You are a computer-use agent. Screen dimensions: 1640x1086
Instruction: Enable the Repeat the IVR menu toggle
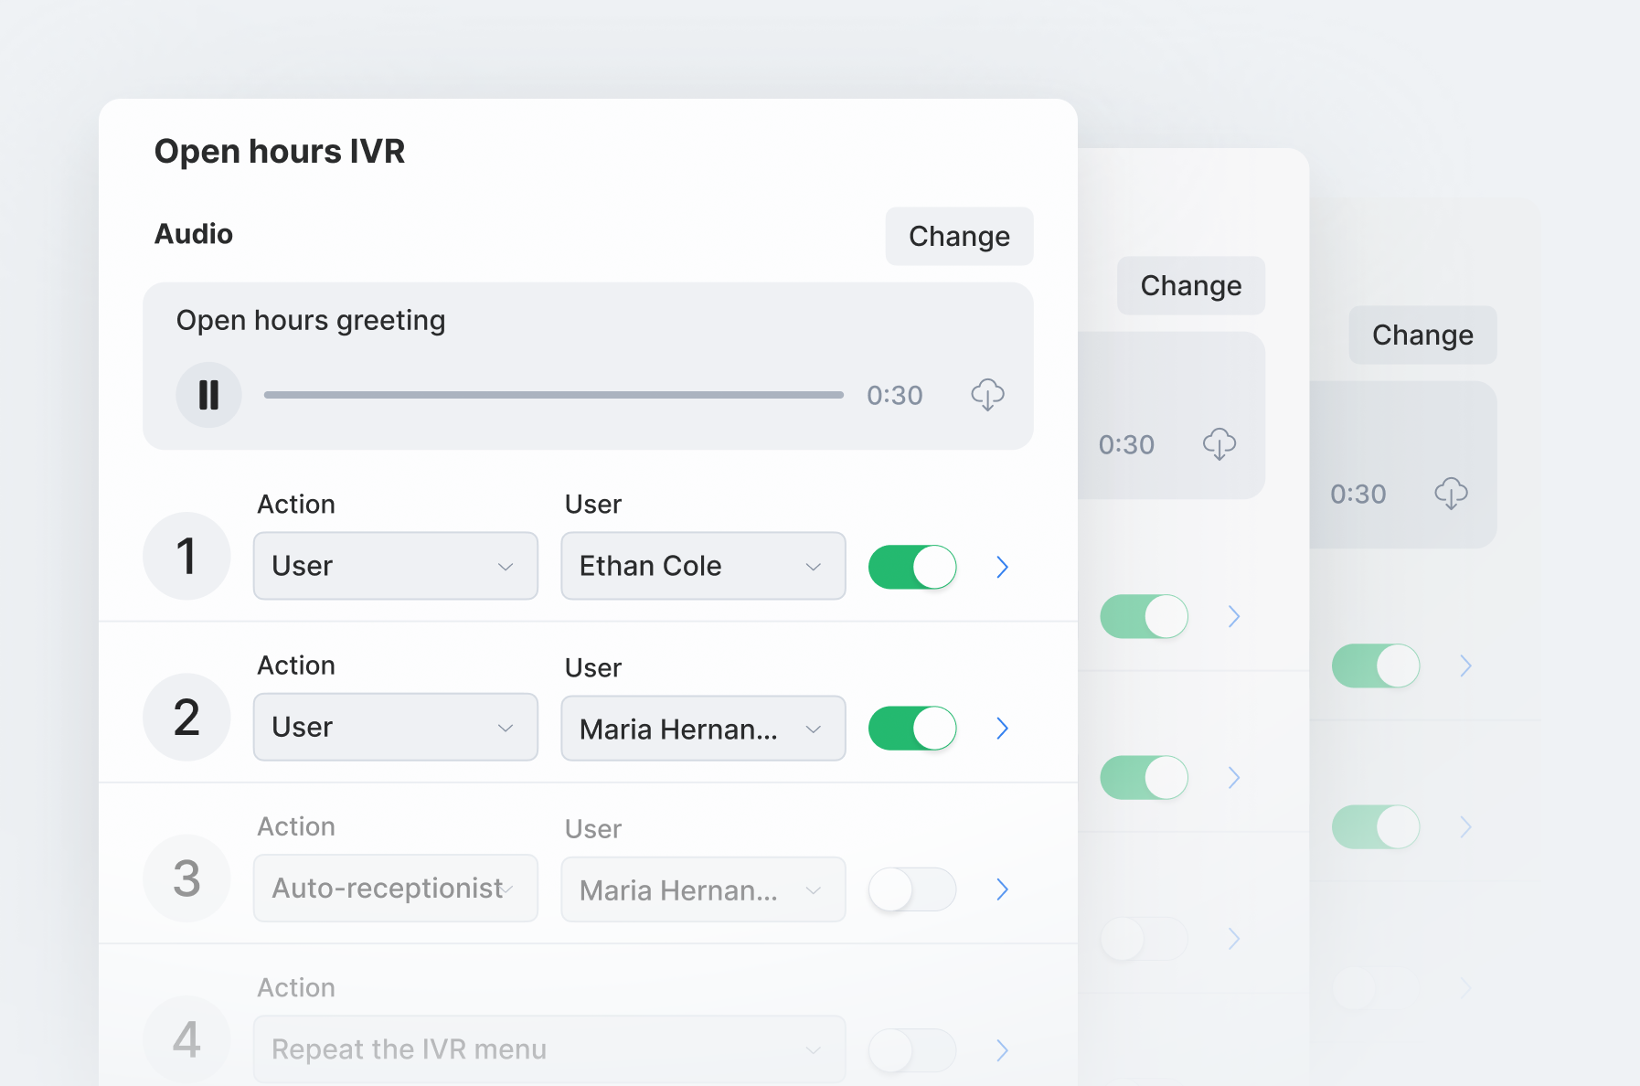(911, 1050)
